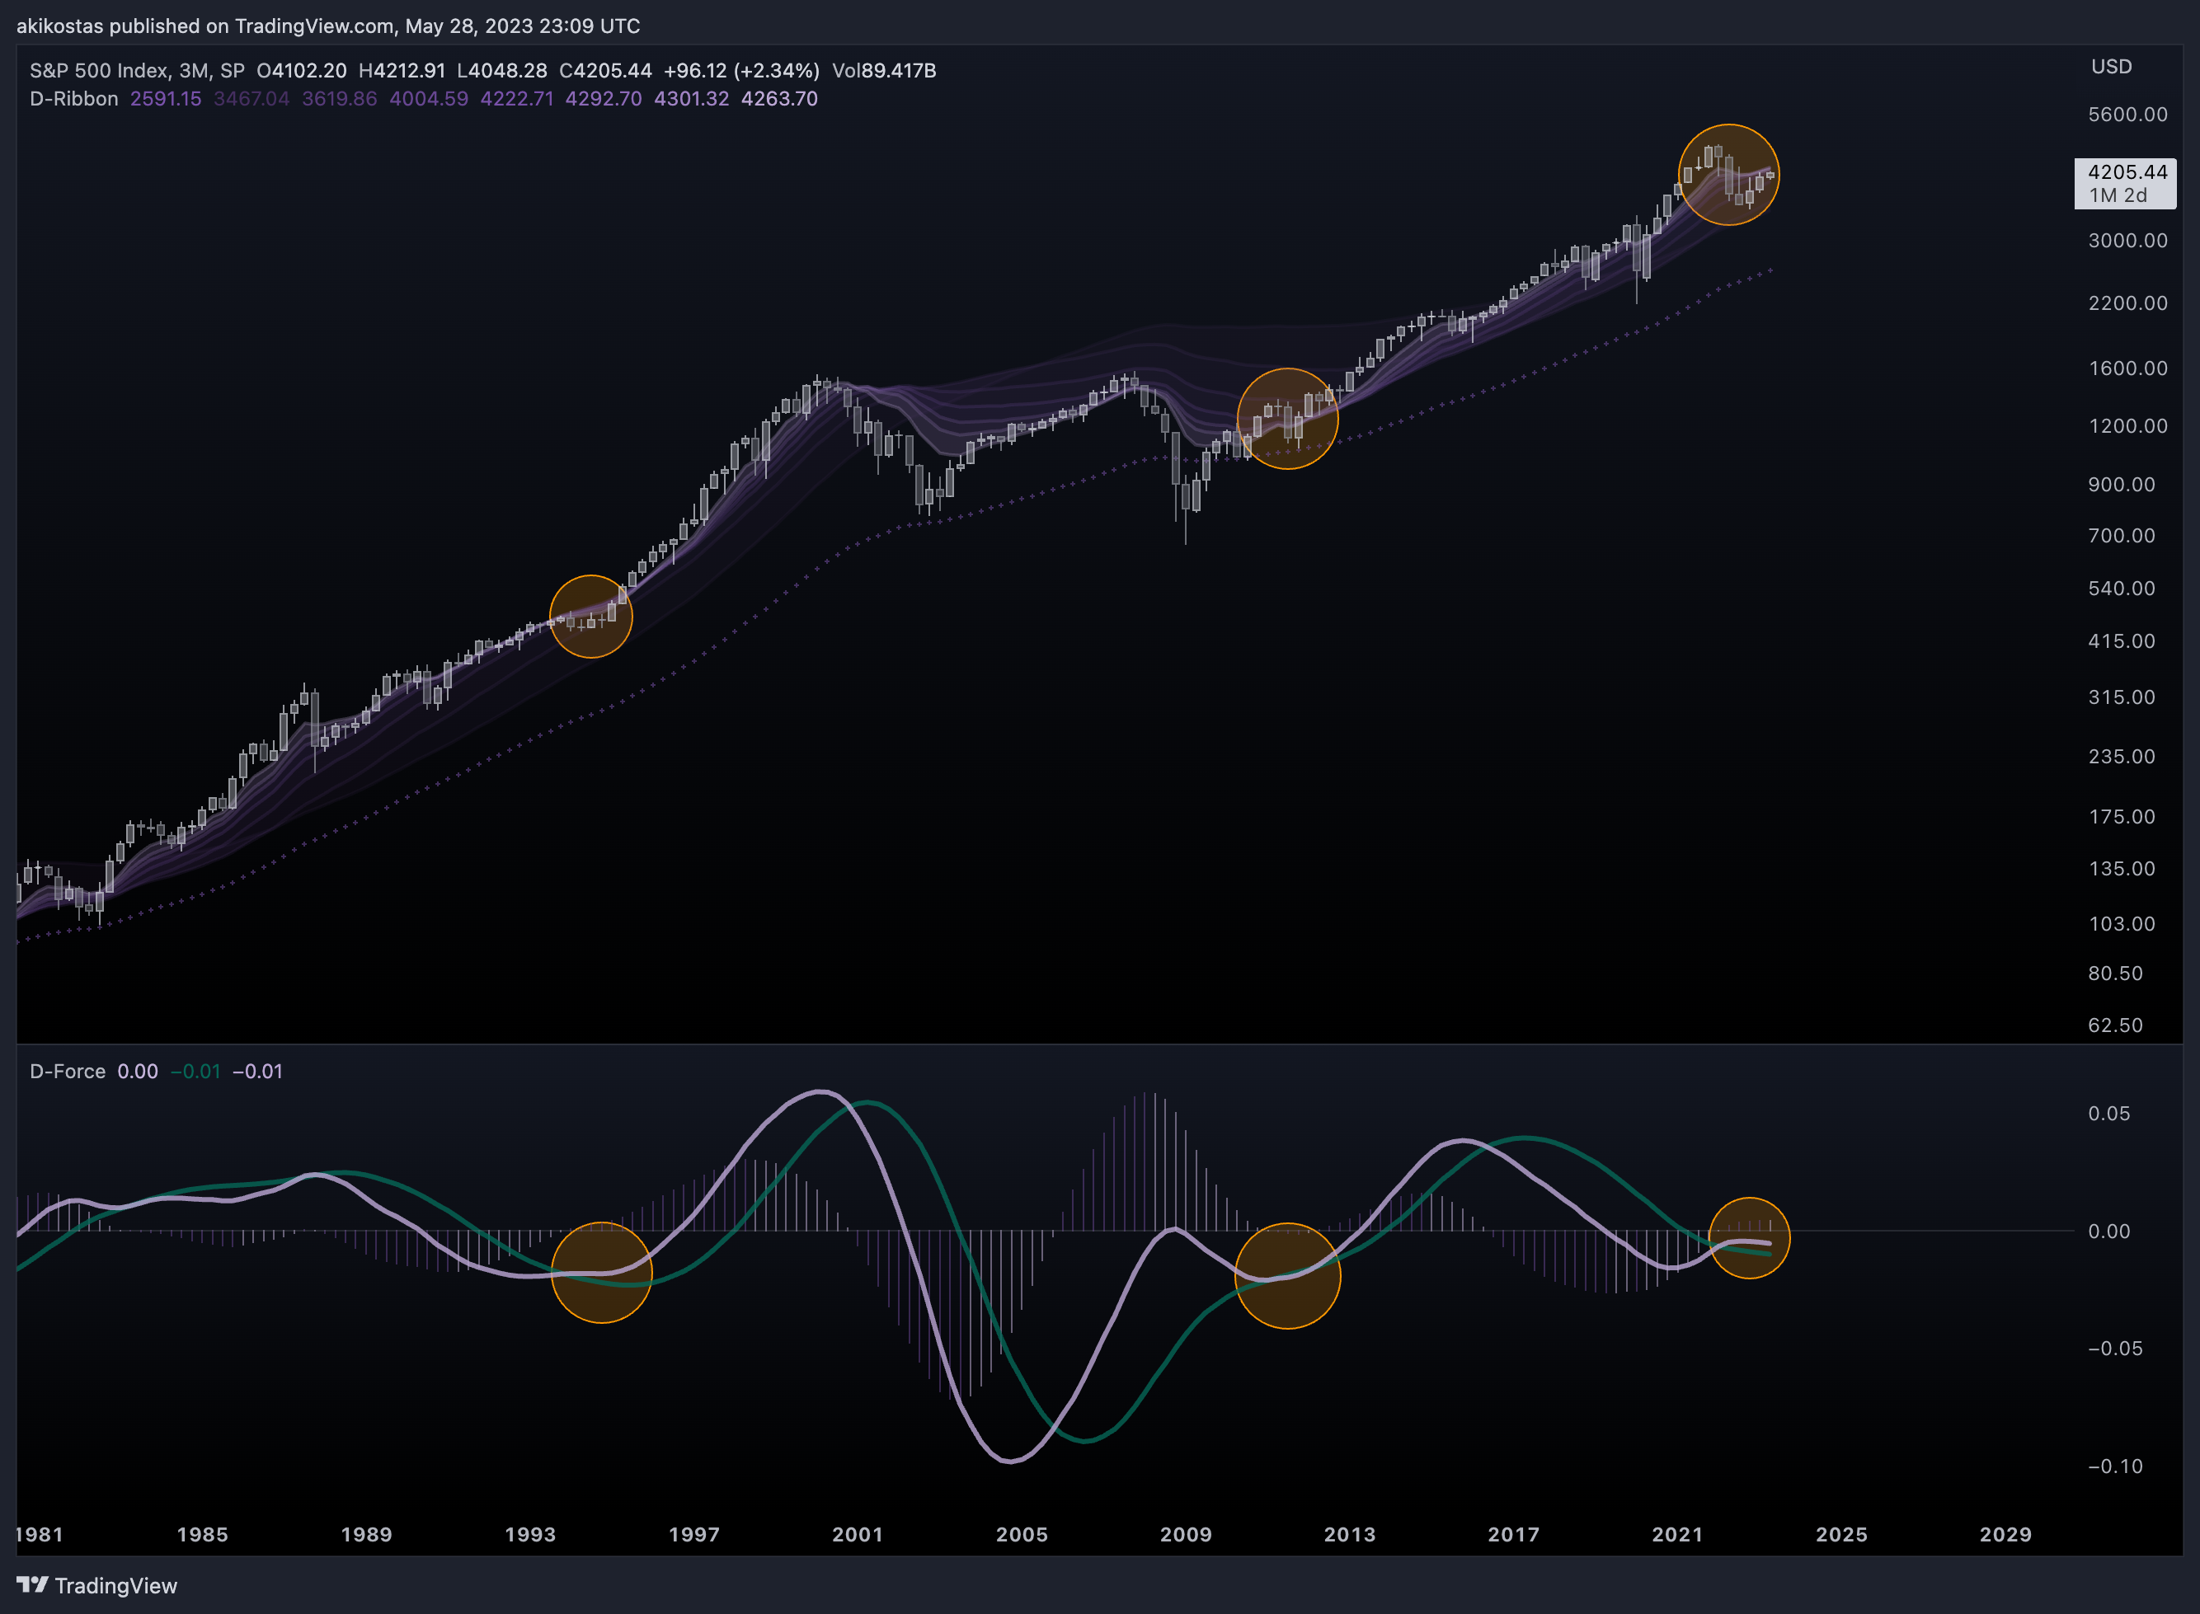This screenshot has width=2200, height=1614.
Task: Click the open value O4102.20
Action: point(301,70)
